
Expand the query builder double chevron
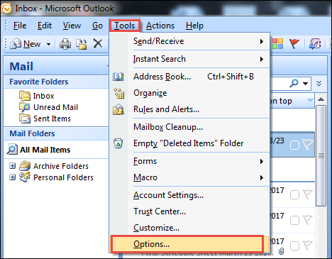coord(319,83)
